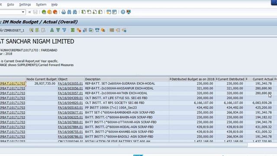The image size is (277, 156).
Task: Click the Node Current Budget column header
Action: pyautogui.click(x=42, y=79)
